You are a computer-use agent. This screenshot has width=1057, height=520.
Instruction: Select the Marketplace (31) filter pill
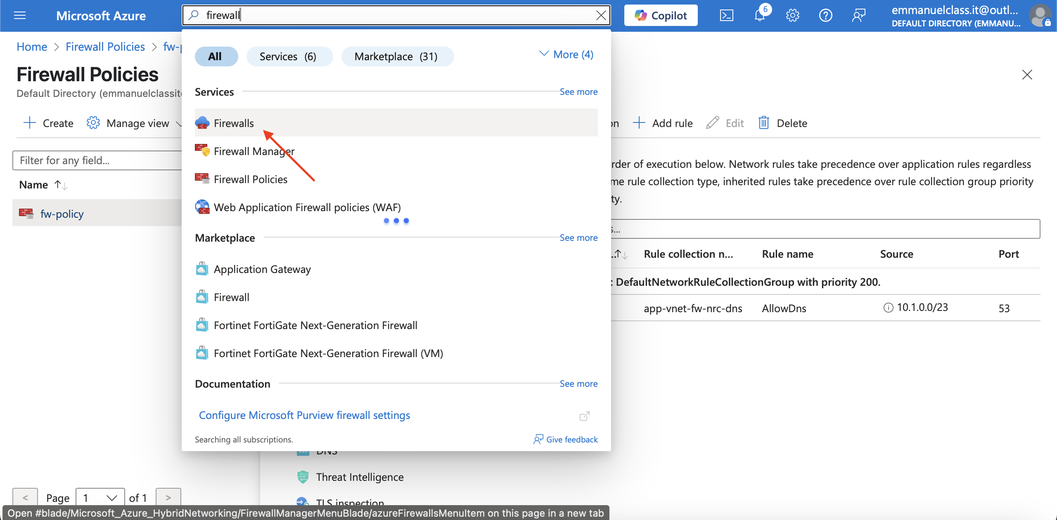click(398, 56)
